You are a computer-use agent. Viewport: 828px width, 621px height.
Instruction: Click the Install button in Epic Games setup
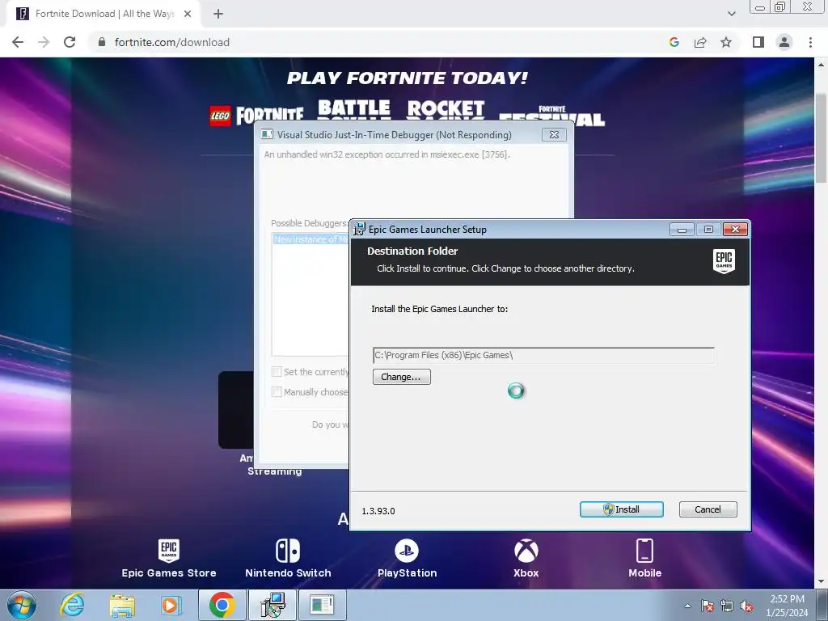[622, 509]
